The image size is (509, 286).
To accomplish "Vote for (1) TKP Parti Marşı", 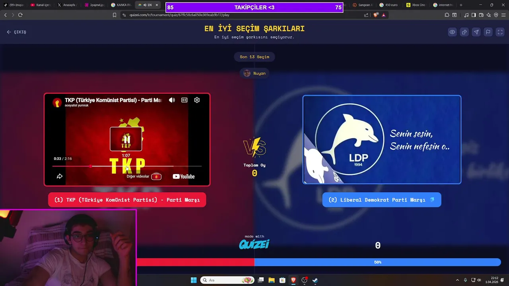I will coord(127,200).
